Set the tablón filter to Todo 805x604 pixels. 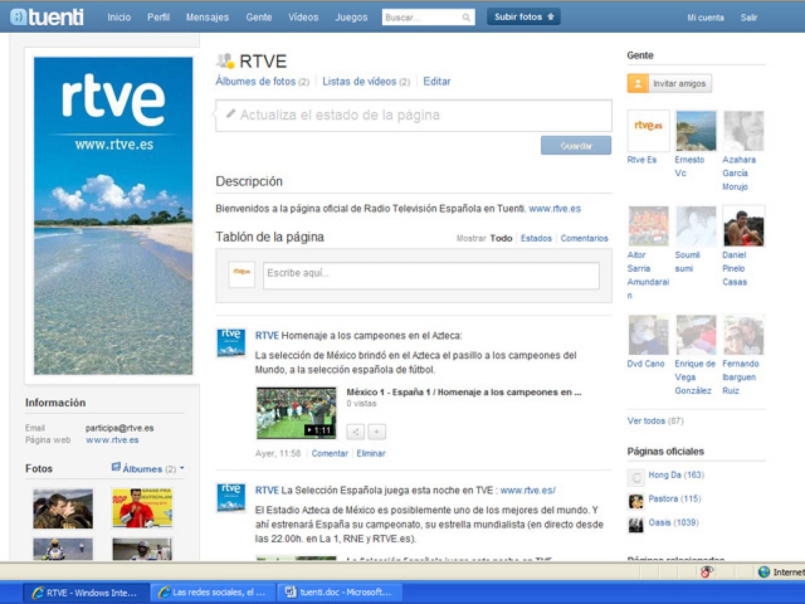pyautogui.click(x=502, y=238)
